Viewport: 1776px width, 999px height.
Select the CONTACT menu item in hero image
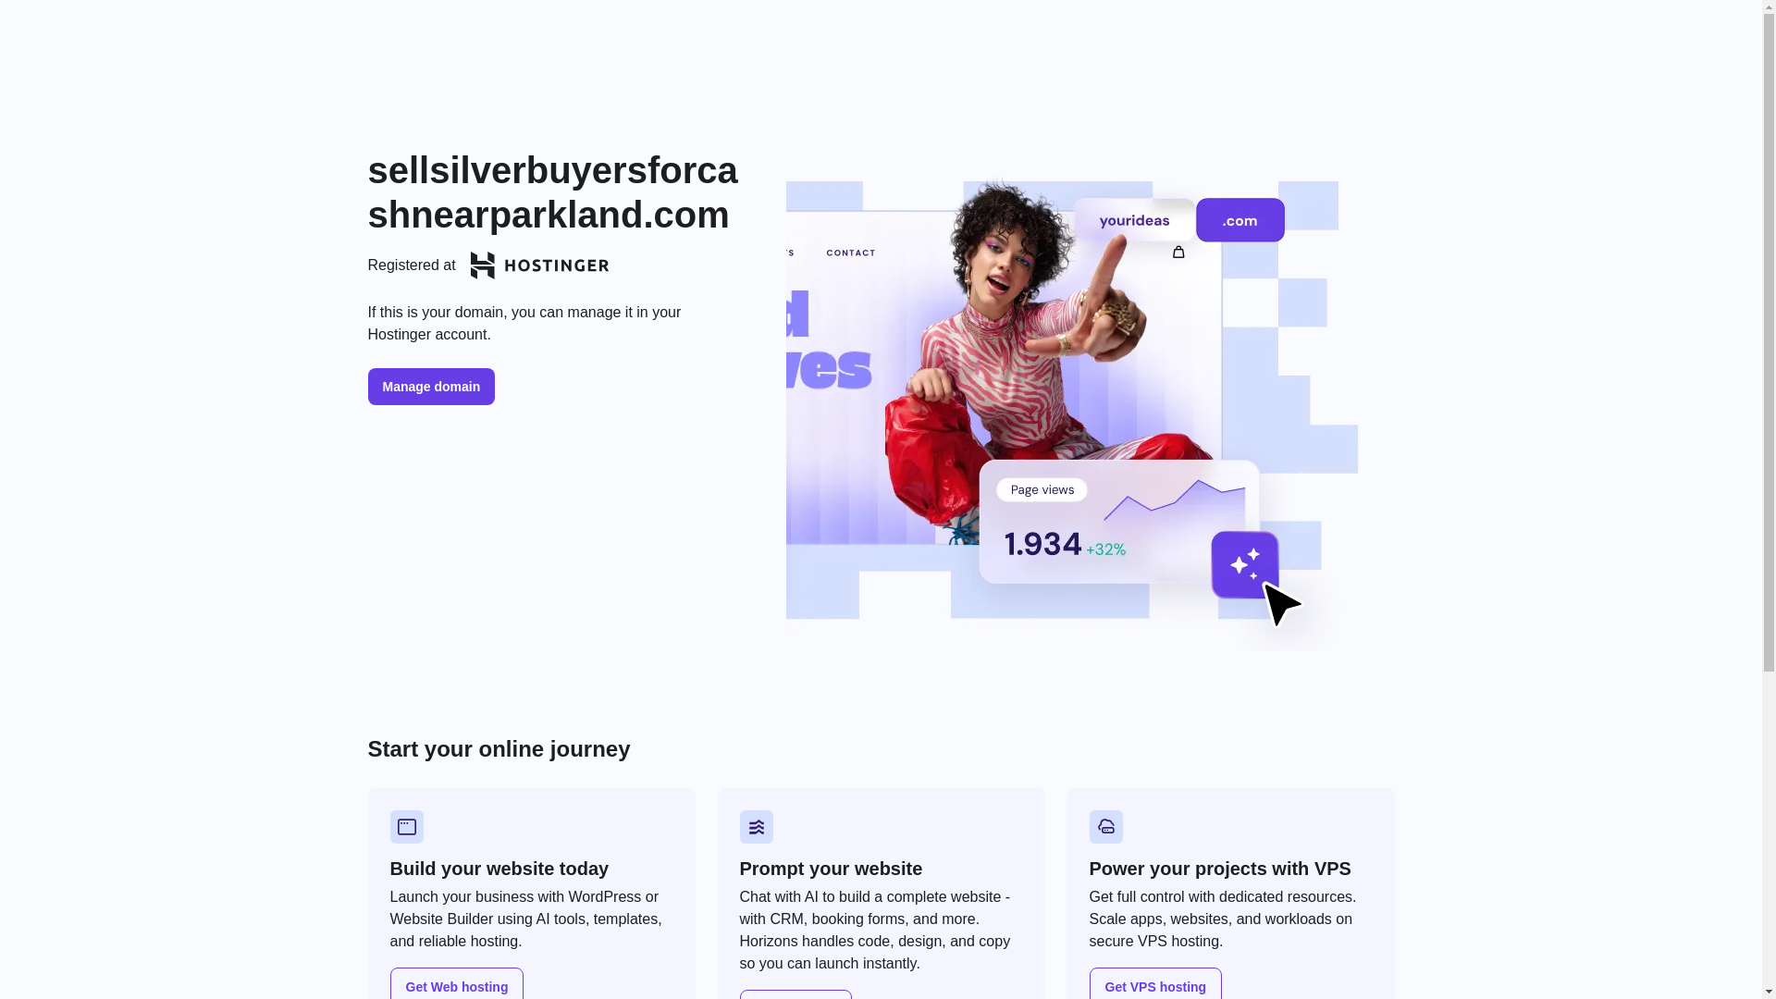coord(851,253)
